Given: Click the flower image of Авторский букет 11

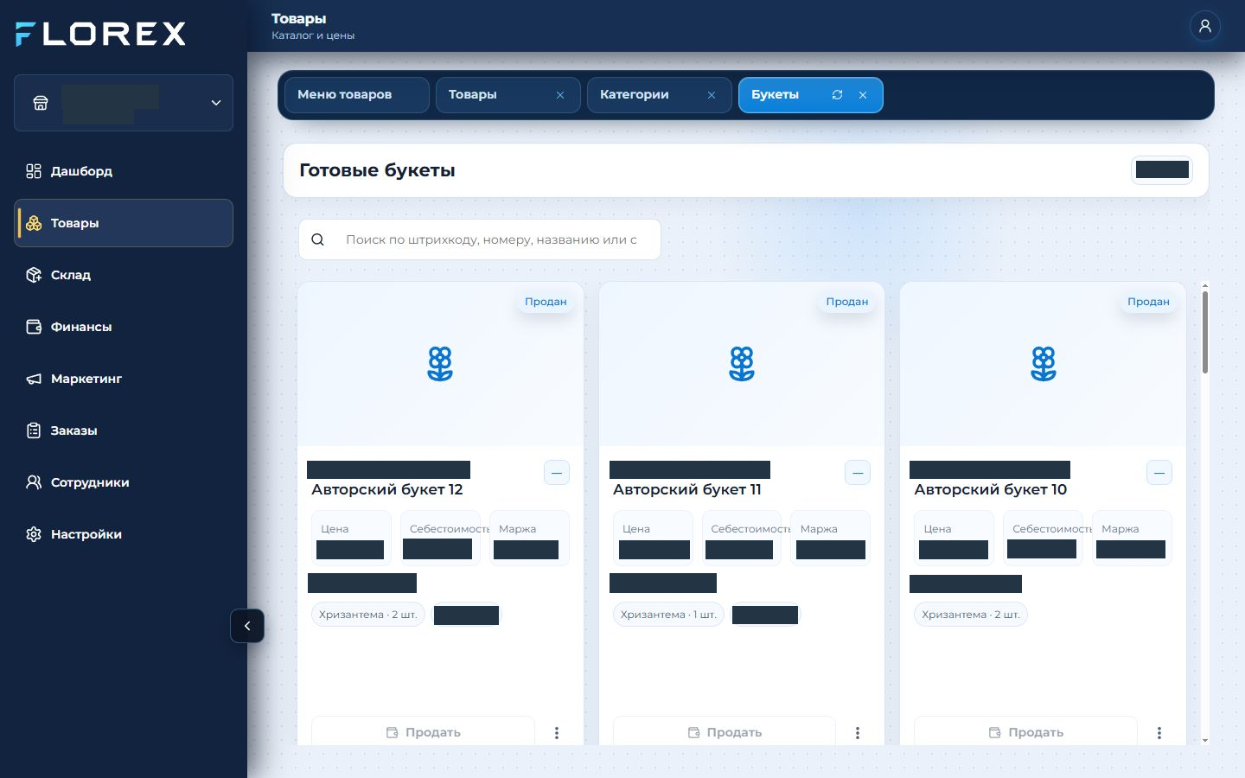Looking at the screenshot, I should [x=742, y=364].
